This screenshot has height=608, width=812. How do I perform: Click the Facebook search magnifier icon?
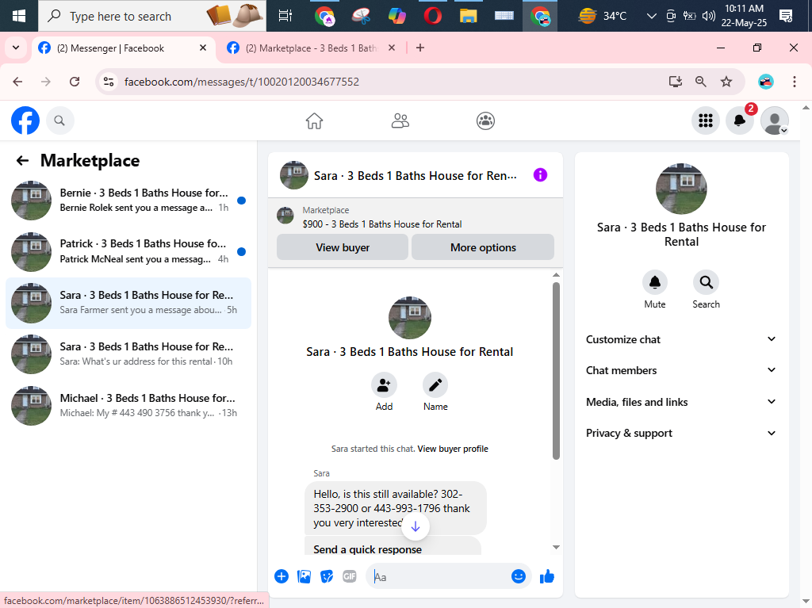[59, 120]
